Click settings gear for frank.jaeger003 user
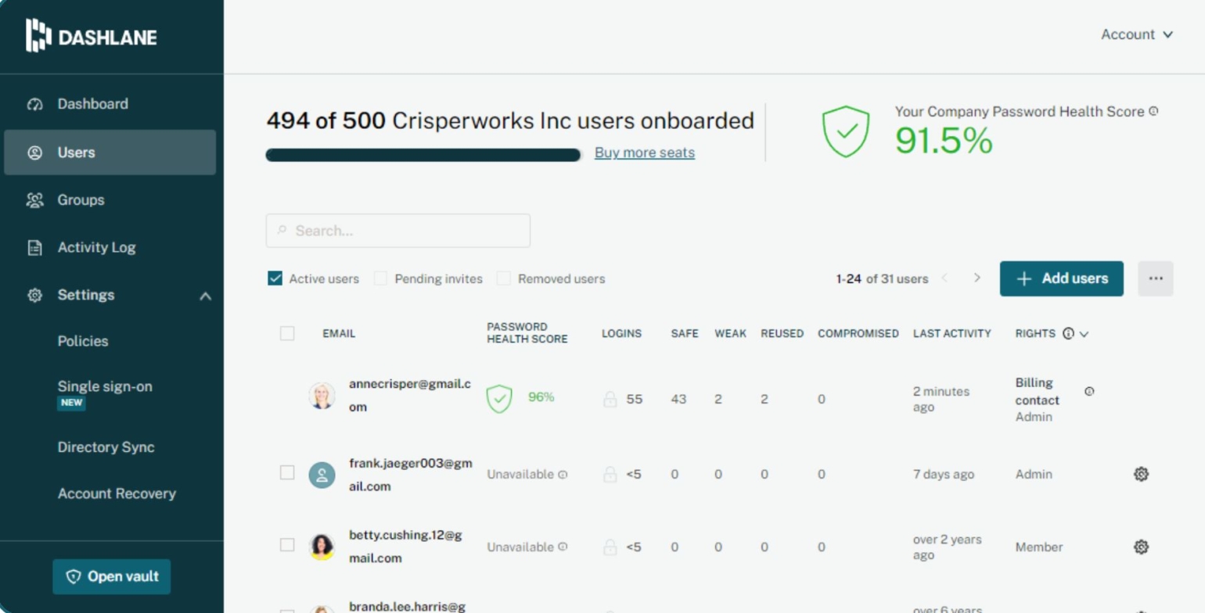Image resolution: width=1205 pixels, height=613 pixels. (x=1141, y=474)
